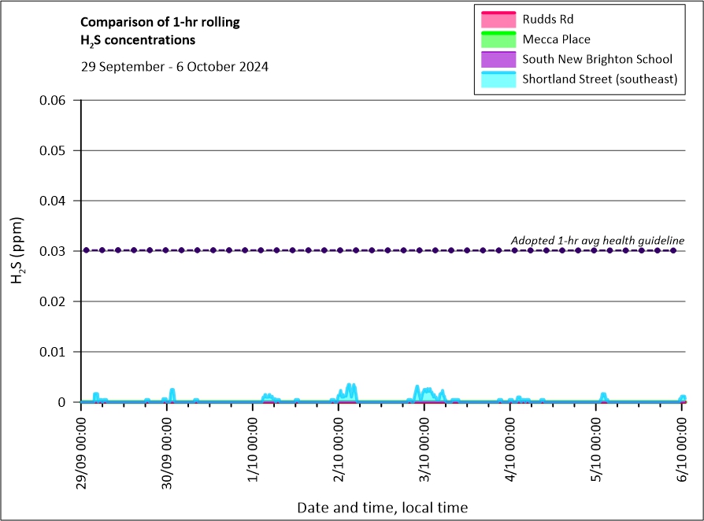Click the date range subtitle '29 September - 6 October 2024'
This screenshot has height=521, width=704.
point(175,67)
